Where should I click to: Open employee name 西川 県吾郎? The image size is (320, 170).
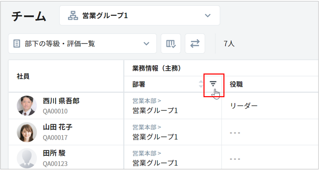61,101
